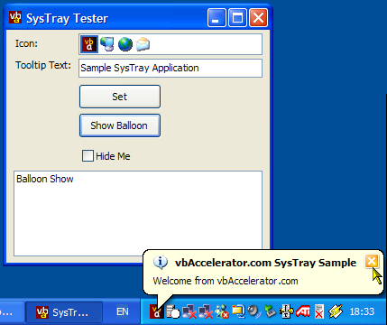This screenshot has width=387, height=325.
Task: Click the 'Welcome from vbAccelerator.com' balloon message
Action: point(226,281)
